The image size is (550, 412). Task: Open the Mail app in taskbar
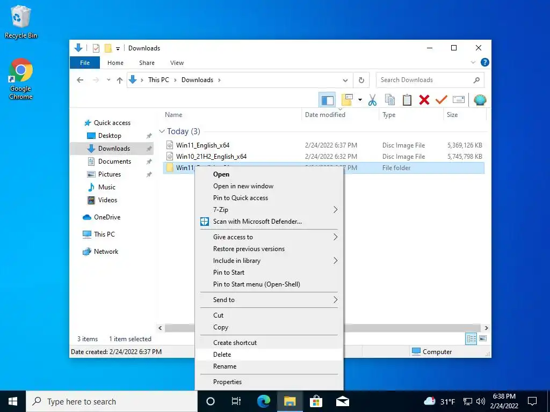coord(342,401)
